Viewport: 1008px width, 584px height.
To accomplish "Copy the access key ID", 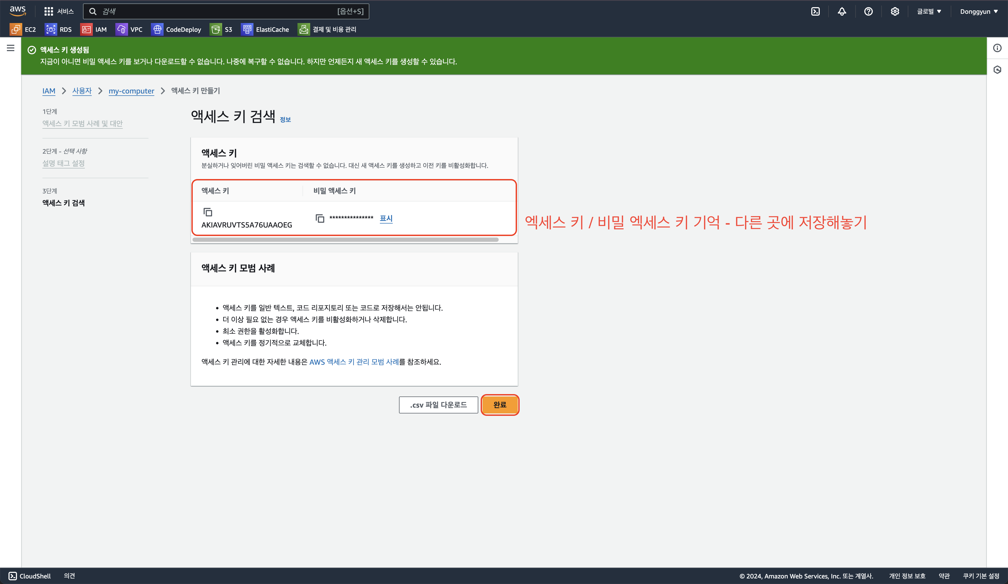I will [x=208, y=212].
